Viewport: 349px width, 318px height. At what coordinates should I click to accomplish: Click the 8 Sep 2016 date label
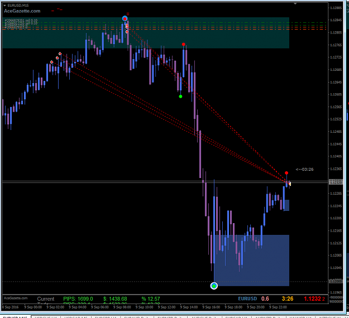pyautogui.click(x=10, y=307)
